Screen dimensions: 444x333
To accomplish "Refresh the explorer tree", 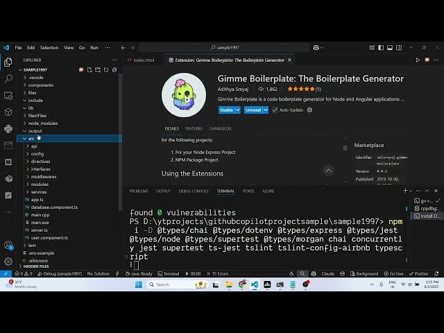I will tap(106, 70).
